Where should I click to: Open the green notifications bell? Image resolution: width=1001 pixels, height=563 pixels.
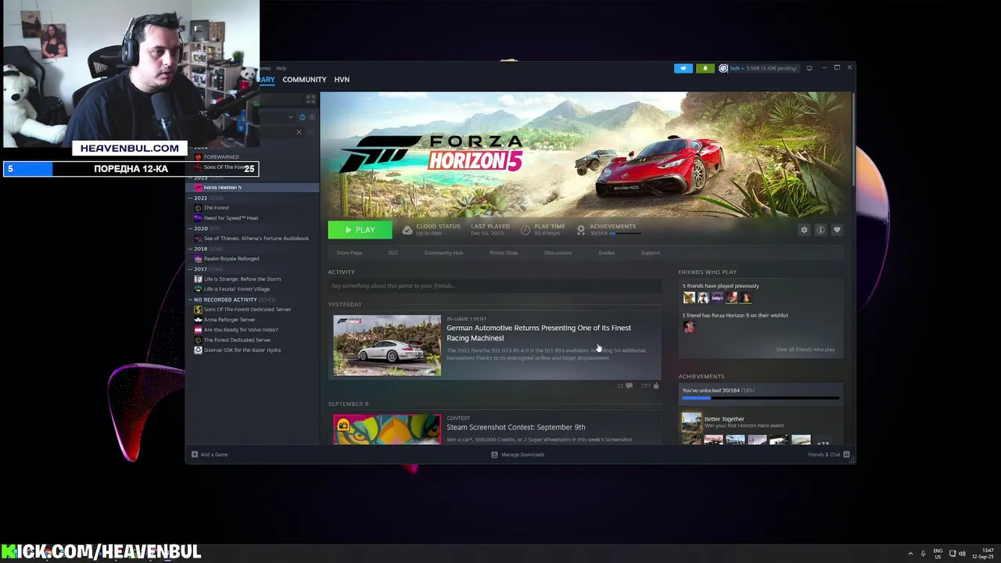click(705, 68)
